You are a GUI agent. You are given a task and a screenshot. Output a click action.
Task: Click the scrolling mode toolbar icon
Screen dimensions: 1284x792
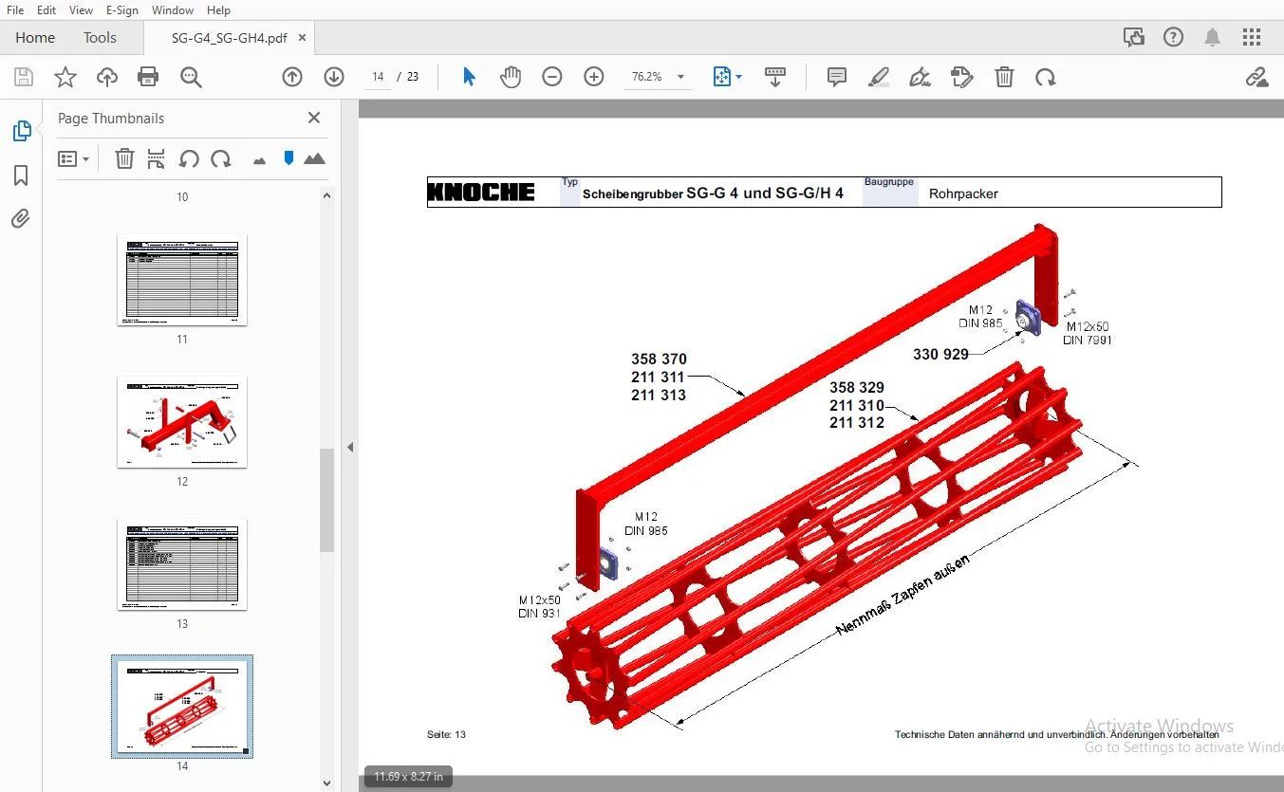(x=775, y=77)
